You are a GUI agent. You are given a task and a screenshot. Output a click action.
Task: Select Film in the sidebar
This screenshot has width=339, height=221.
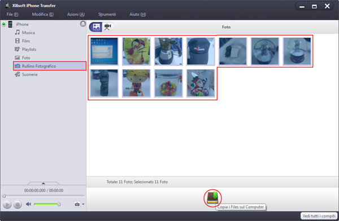coord(26,41)
